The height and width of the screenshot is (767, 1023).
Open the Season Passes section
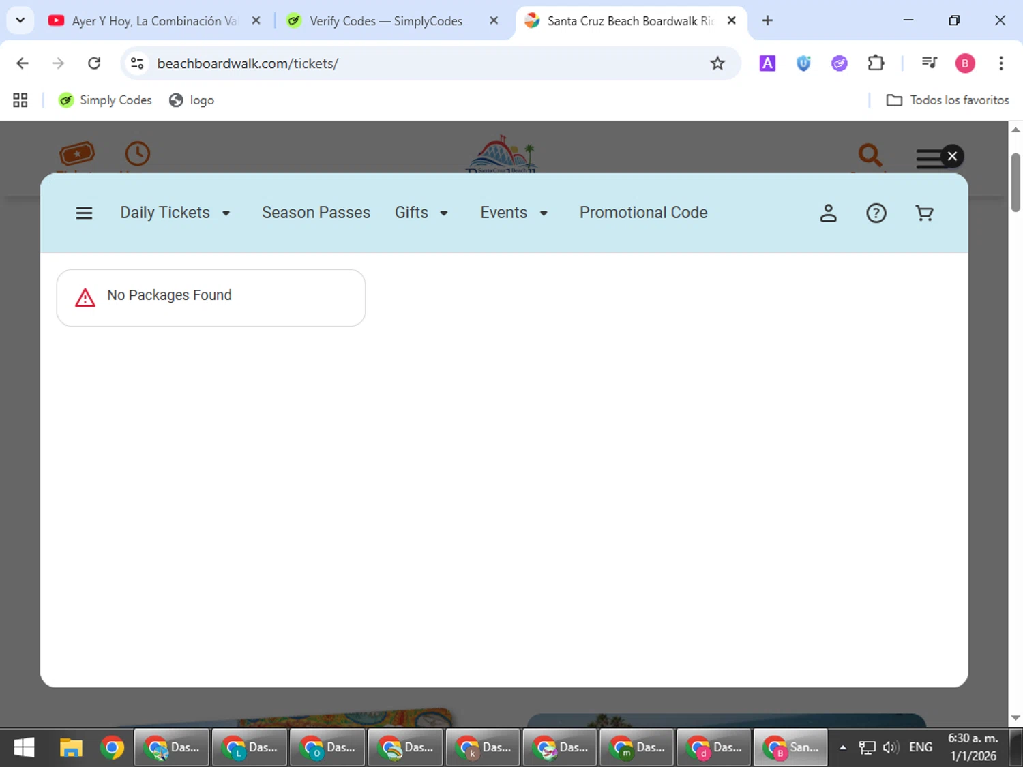[316, 213]
